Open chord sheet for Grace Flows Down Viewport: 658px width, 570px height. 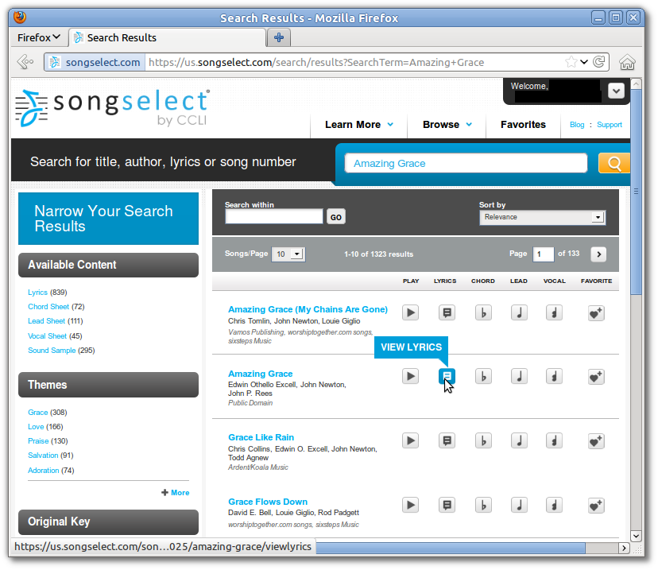pos(483,505)
